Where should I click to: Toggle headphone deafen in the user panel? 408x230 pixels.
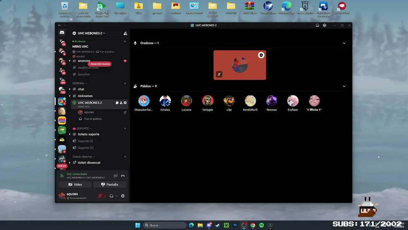[x=111, y=196]
